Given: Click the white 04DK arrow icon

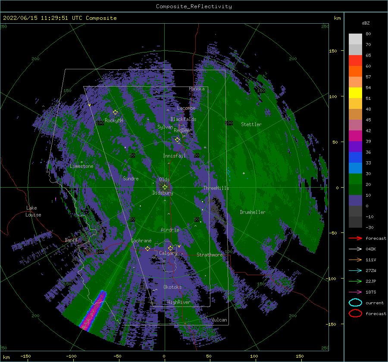Looking at the screenshot, I should (x=355, y=249).
